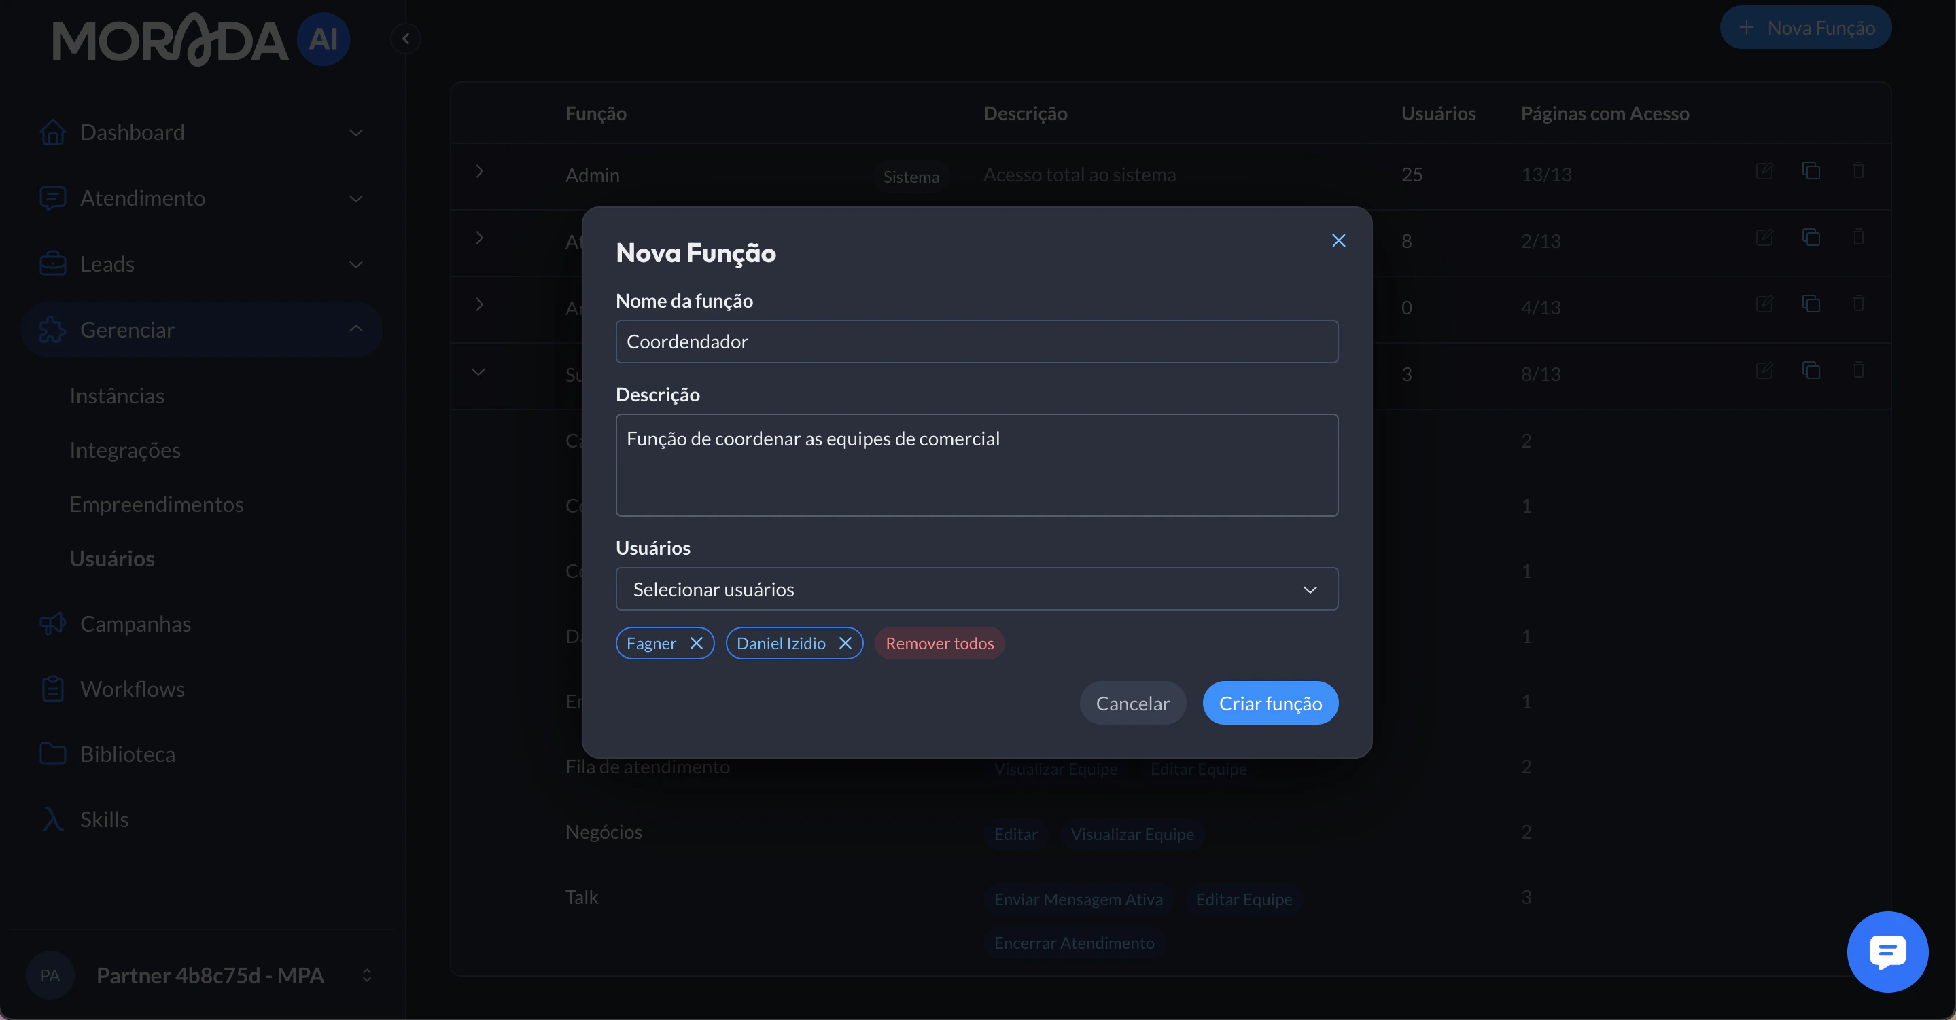Expand the Admin role row
The height and width of the screenshot is (1020, 1956).
[x=479, y=172]
